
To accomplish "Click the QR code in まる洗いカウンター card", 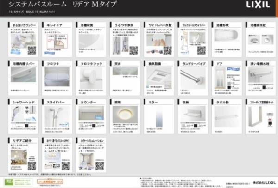I will click(x=32, y=50).
